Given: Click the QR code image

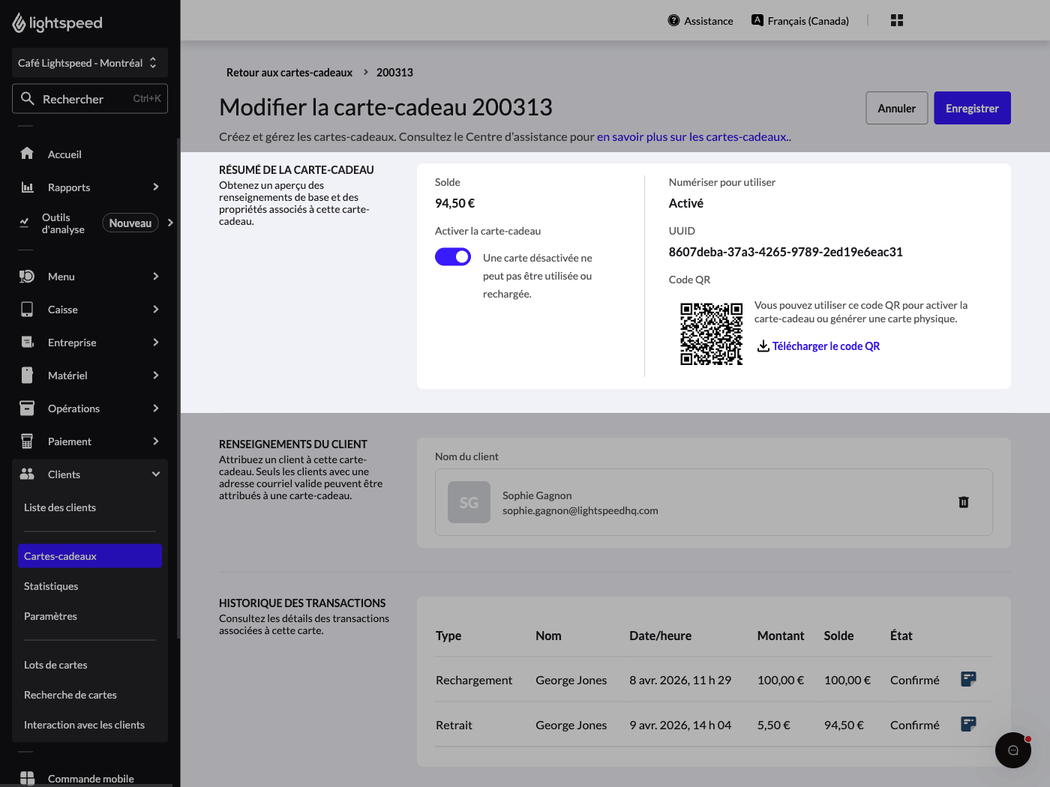Looking at the screenshot, I should [711, 334].
